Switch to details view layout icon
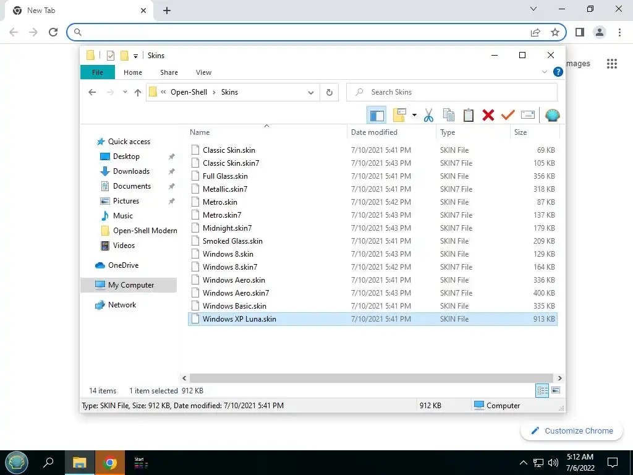This screenshot has height=475, width=633. coord(542,390)
